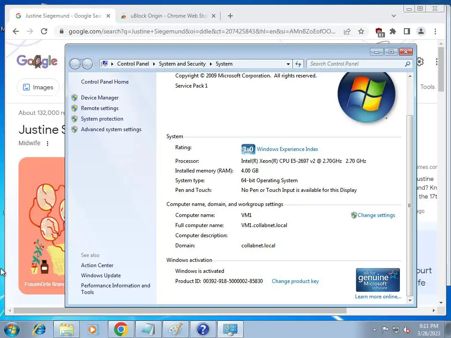451x338 pixels.
Task: Click Control Panel in the breadcrumb
Action: 133,64
